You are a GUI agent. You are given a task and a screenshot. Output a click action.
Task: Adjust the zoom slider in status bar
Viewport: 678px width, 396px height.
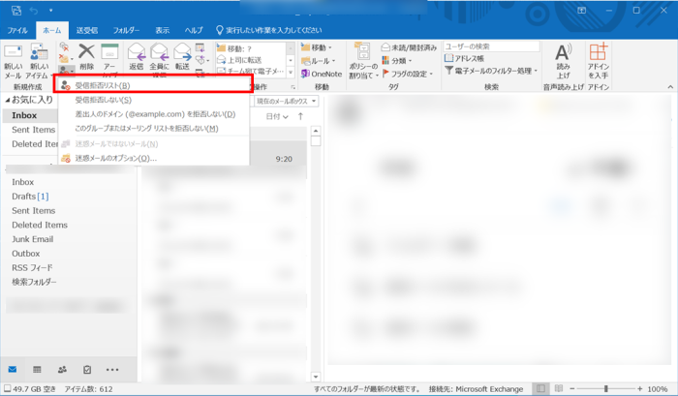coord(606,389)
